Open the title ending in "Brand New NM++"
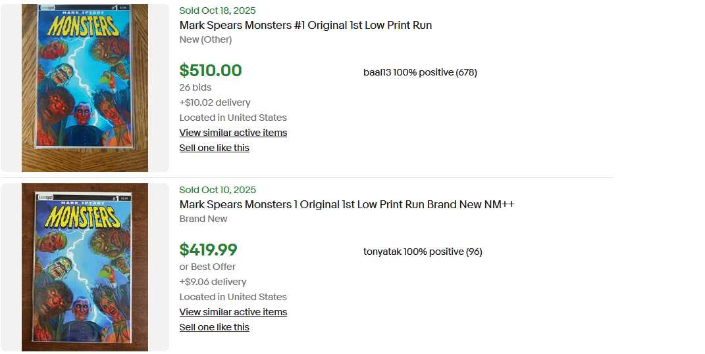 point(346,204)
